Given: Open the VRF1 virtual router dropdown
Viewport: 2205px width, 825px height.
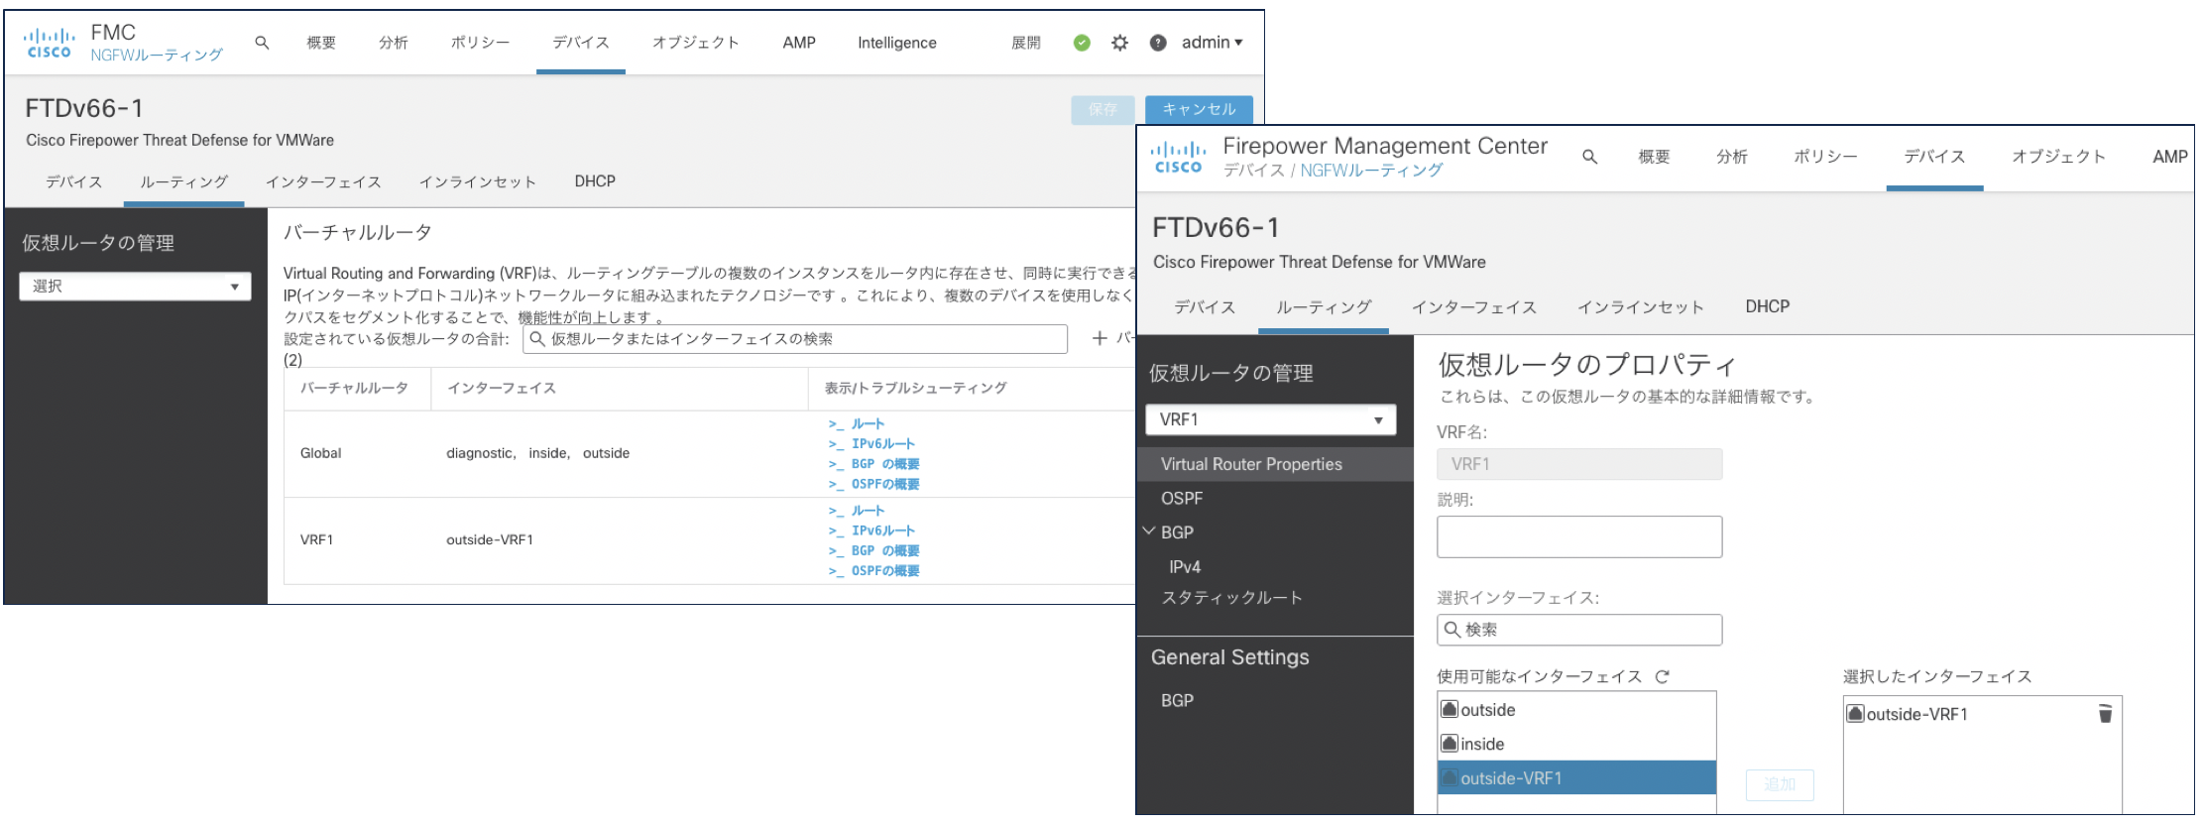Looking at the screenshot, I should pyautogui.click(x=1270, y=419).
